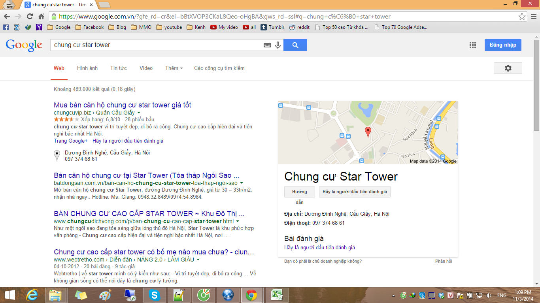The image size is (540, 303).
Task: Click 'Bạn có phải là chủ doanh nghiệp không?'
Action: click(323, 261)
